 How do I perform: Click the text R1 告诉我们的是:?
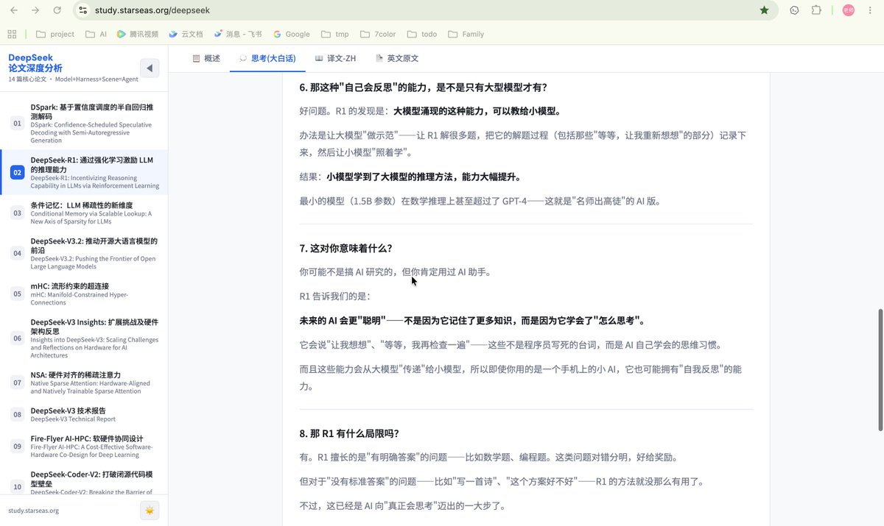pos(334,296)
